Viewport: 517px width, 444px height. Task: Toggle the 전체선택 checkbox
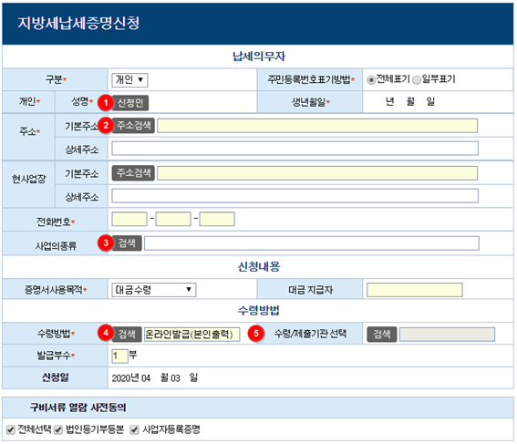(11, 429)
